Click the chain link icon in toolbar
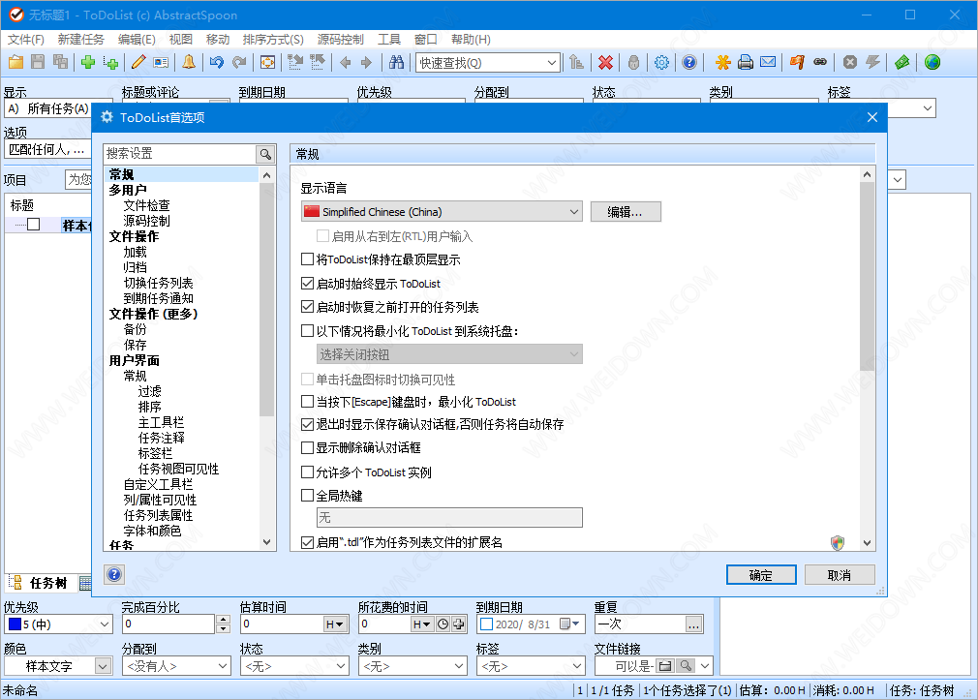Viewport: 978px width, 700px height. 820,62
